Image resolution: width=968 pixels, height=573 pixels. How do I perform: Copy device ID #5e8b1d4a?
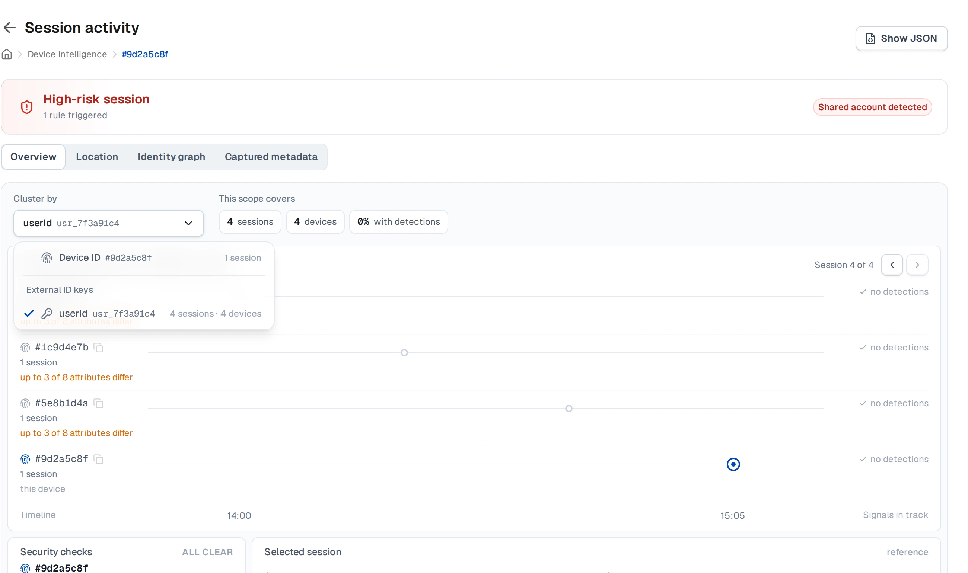[99, 403]
